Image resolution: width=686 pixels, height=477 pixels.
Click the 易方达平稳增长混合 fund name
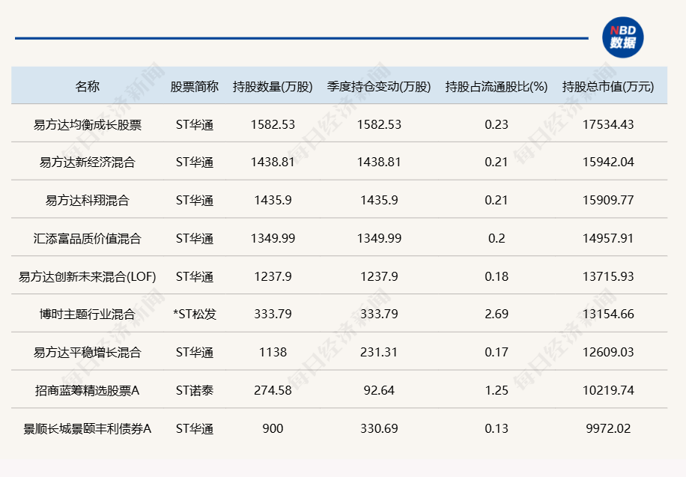87,352
